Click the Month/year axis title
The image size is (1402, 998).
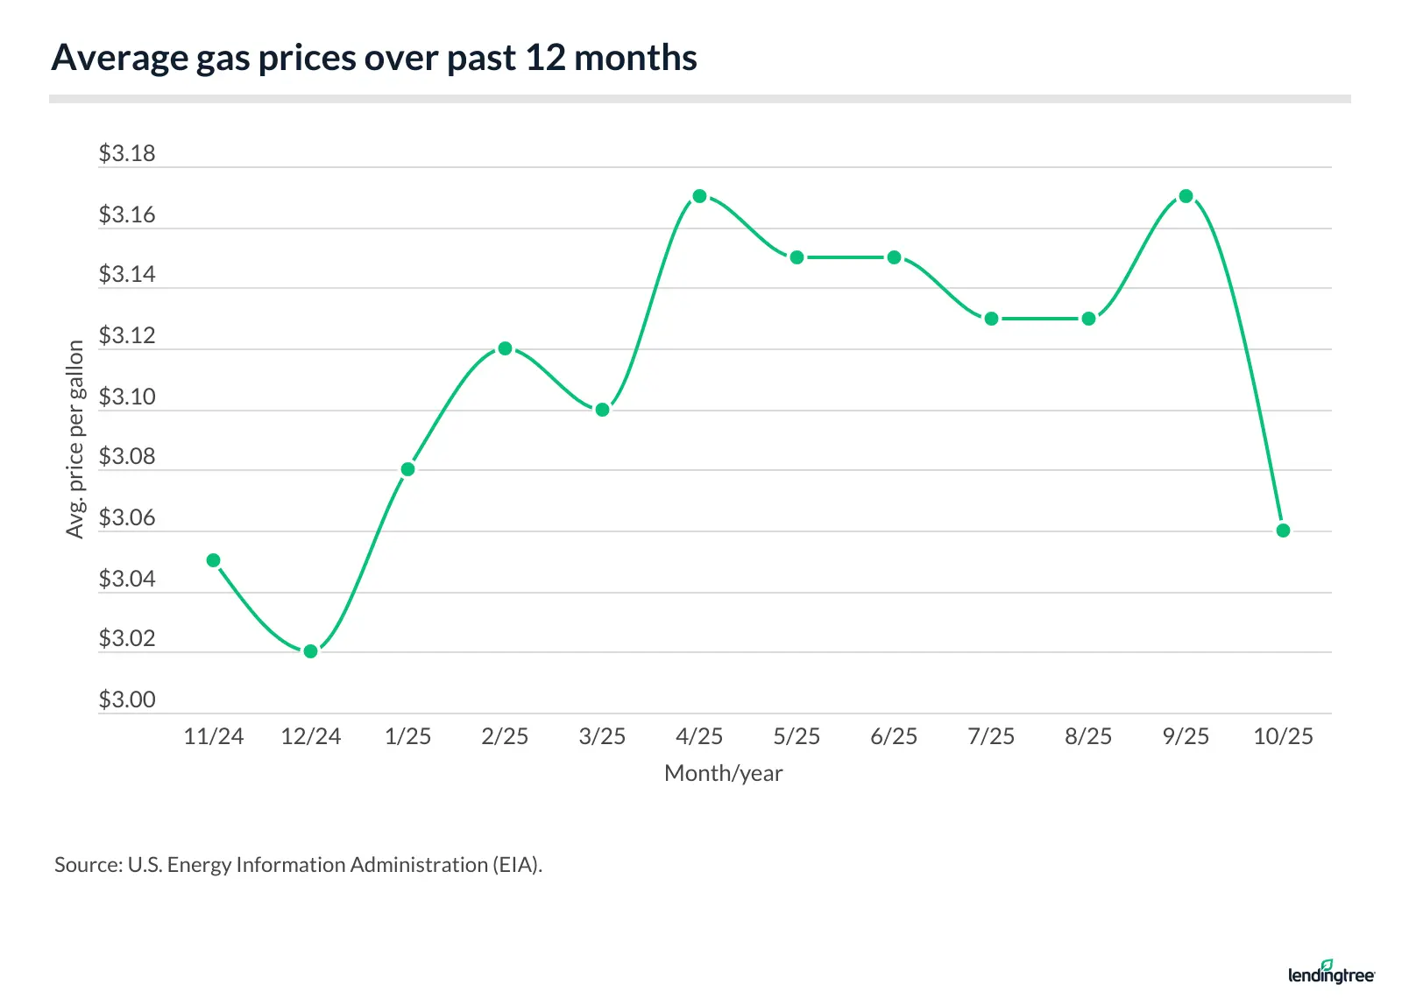point(723,773)
